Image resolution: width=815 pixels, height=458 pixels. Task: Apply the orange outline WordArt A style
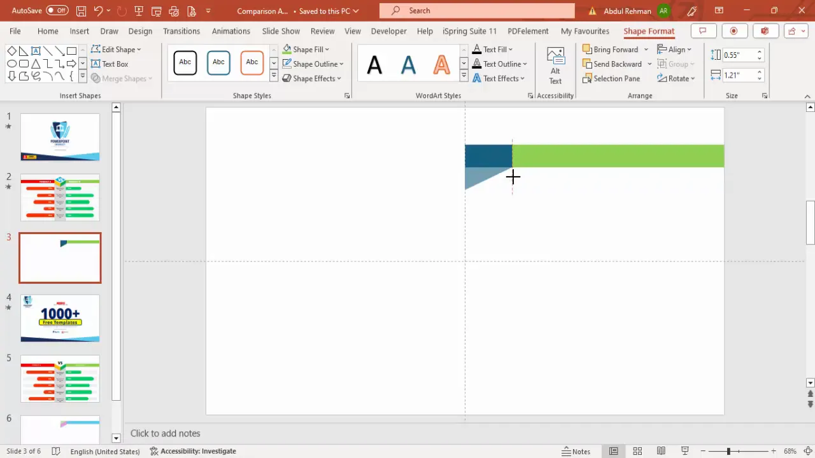pyautogui.click(x=441, y=64)
